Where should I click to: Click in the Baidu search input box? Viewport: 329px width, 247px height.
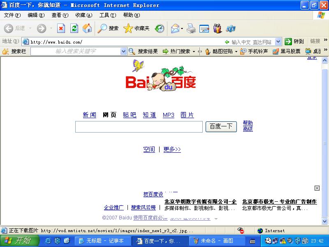coord(139,127)
